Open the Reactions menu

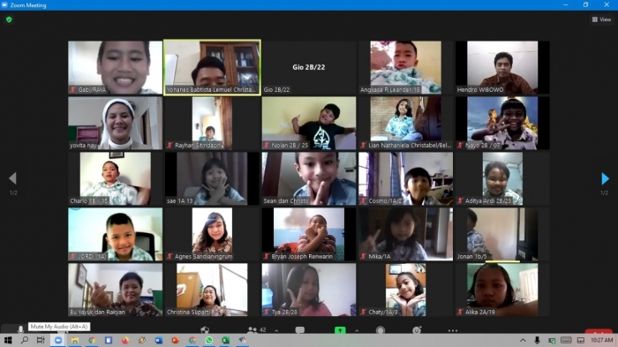(417, 330)
